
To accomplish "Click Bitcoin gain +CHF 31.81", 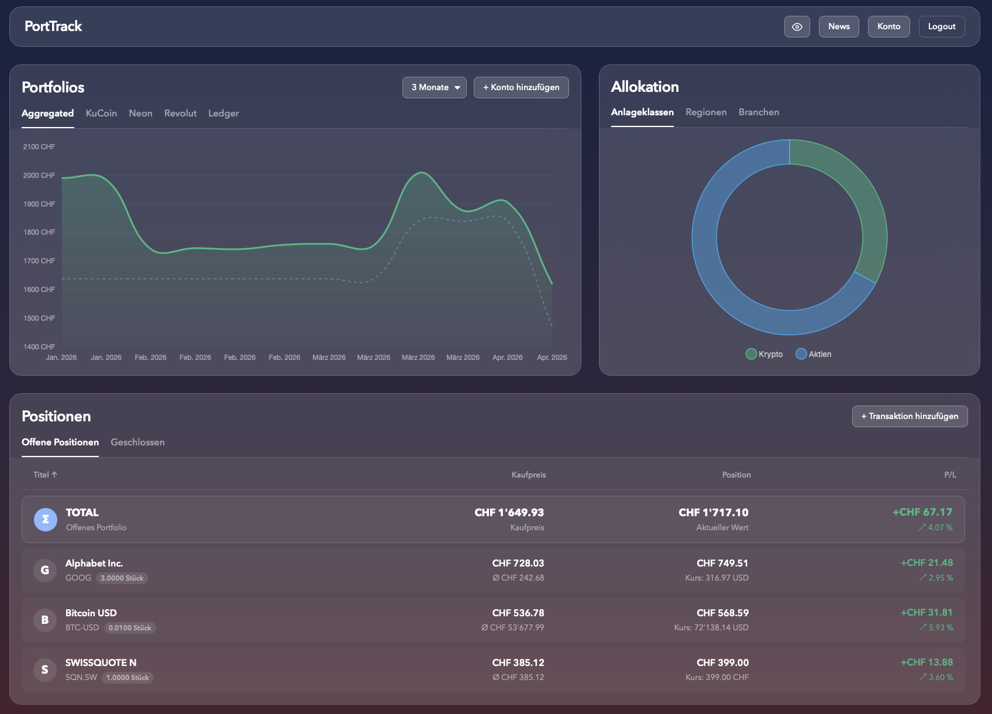I will tap(926, 612).
